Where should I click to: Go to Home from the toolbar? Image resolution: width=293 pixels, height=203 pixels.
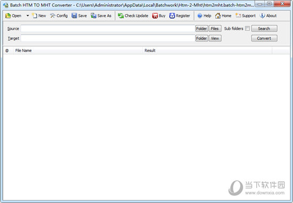223,16
